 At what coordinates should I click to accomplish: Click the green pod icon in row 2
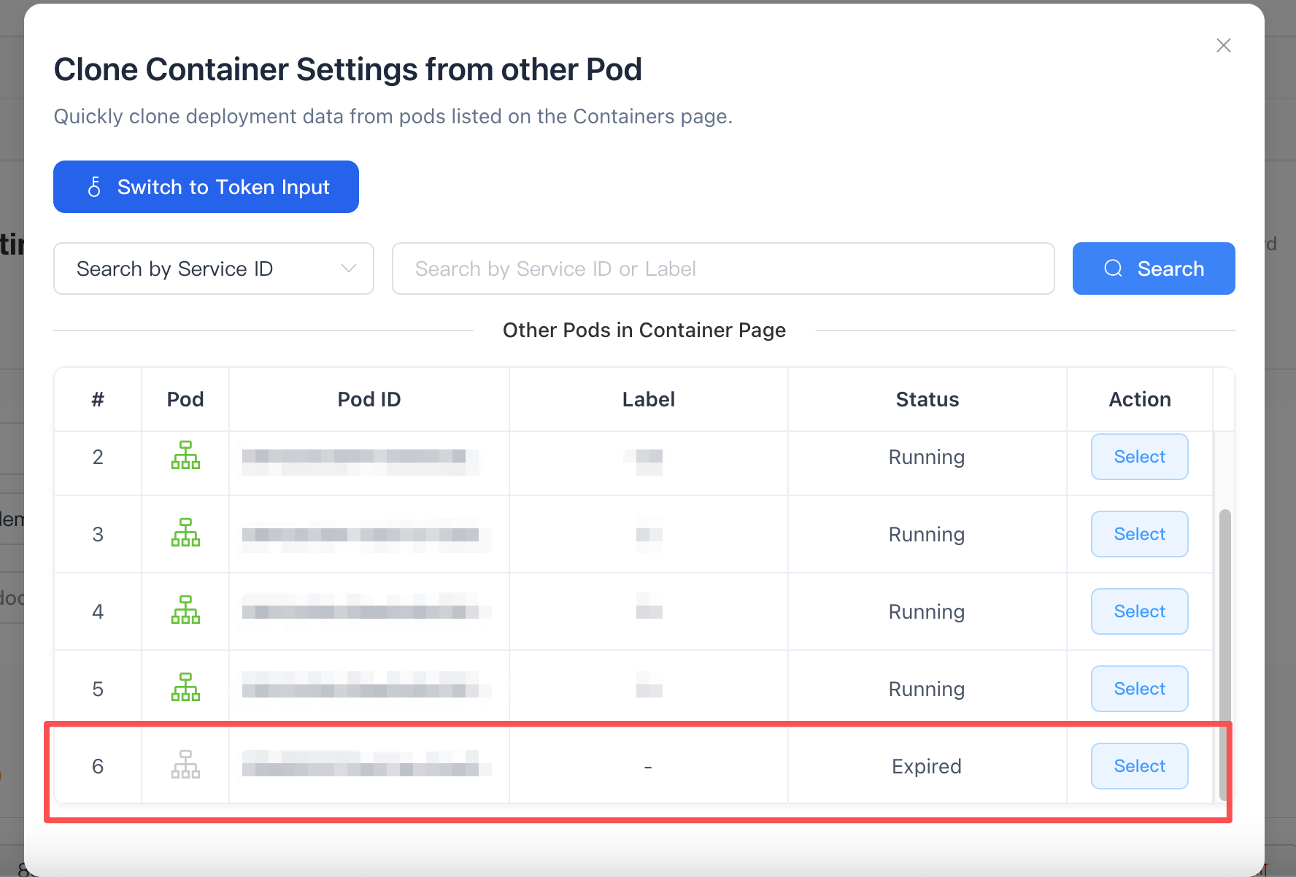pos(185,455)
